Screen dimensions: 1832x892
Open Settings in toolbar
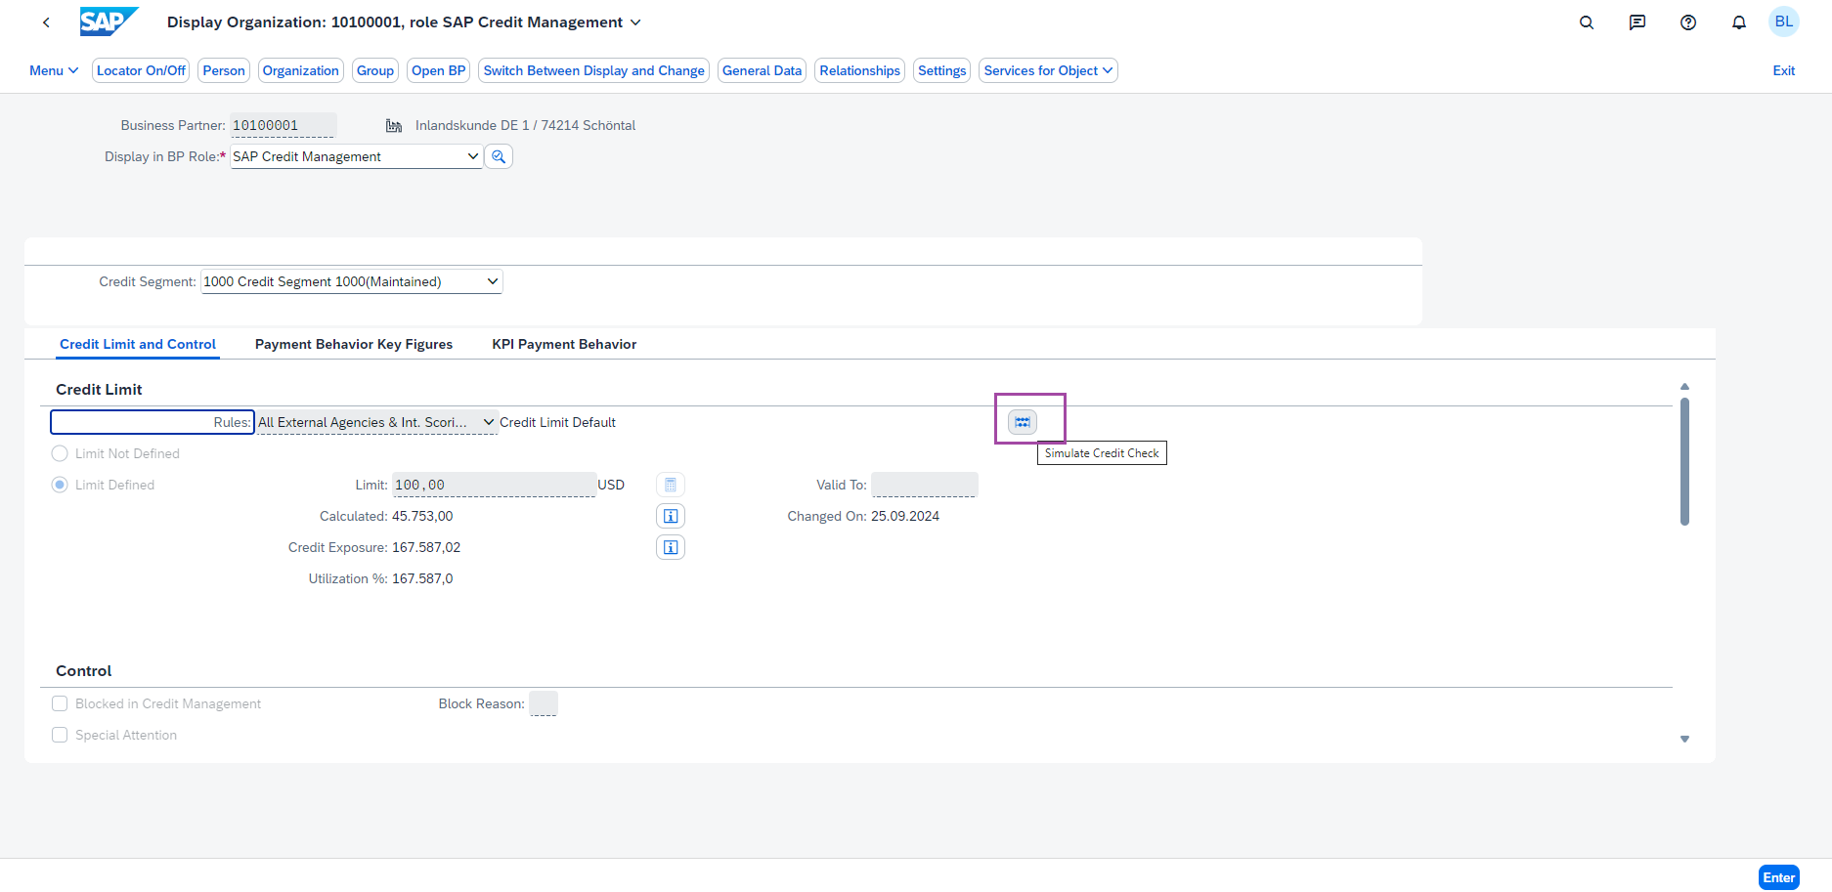click(x=942, y=70)
